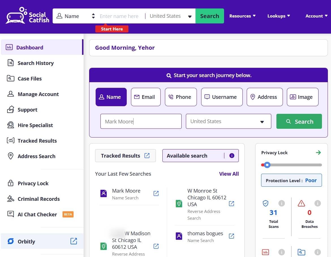Open thomas bogues external link icon
The height and width of the screenshot is (257, 331).
231,236
